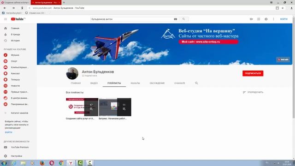This screenshot has height=166, width=295.
Task: Open Opera from the taskbar
Action: (52, 163)
